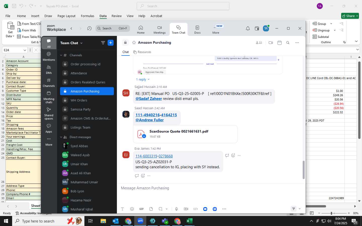
Task: Click the screenshot capture icon in composer
Action: coord(160,209)
